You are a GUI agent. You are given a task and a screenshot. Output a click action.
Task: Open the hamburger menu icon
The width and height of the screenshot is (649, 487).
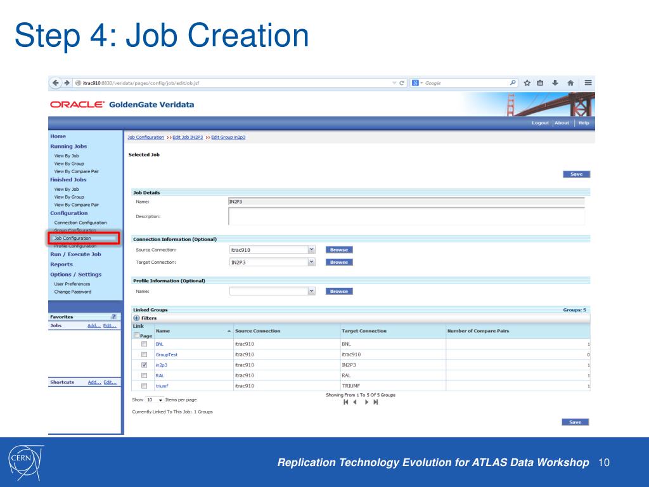point(588,83)
